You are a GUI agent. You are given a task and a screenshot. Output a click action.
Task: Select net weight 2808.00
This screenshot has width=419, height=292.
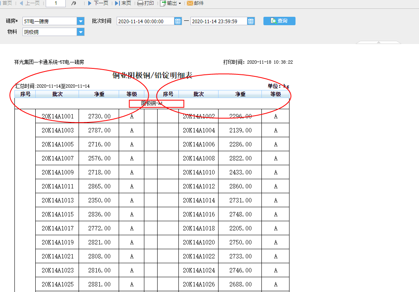pos(99,256)
